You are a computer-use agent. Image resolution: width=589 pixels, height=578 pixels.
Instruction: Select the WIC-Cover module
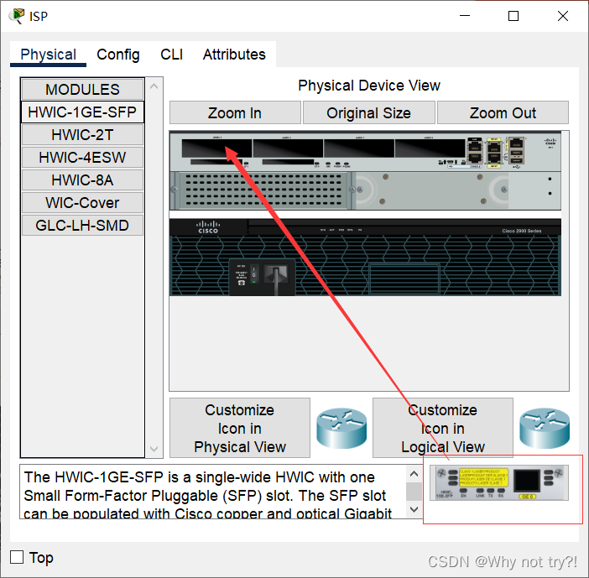click(82, 203)
